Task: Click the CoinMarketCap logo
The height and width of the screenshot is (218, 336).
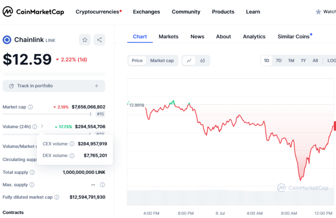Action: [x=33, y=11]
